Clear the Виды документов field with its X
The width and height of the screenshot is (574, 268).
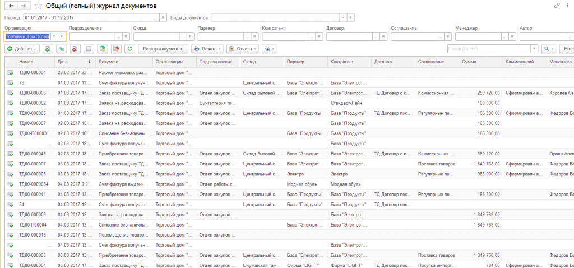point(351,17)
